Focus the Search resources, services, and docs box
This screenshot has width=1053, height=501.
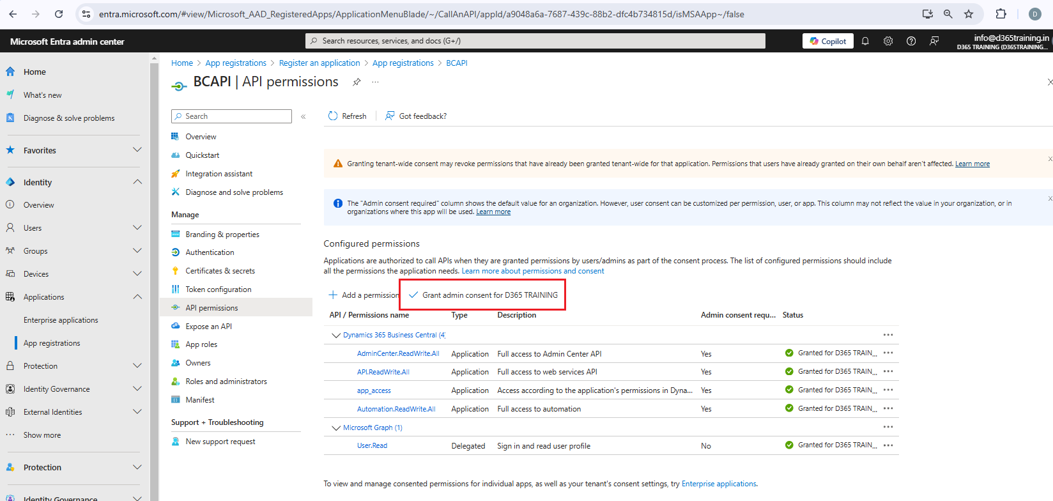click(535, 41)
